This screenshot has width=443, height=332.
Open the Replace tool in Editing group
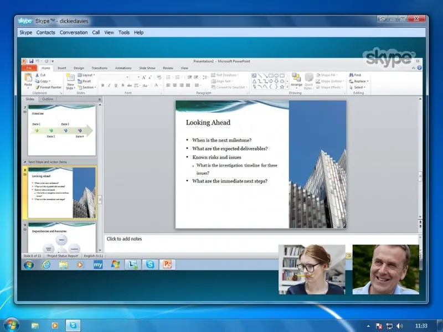click(x=360, y=81)
